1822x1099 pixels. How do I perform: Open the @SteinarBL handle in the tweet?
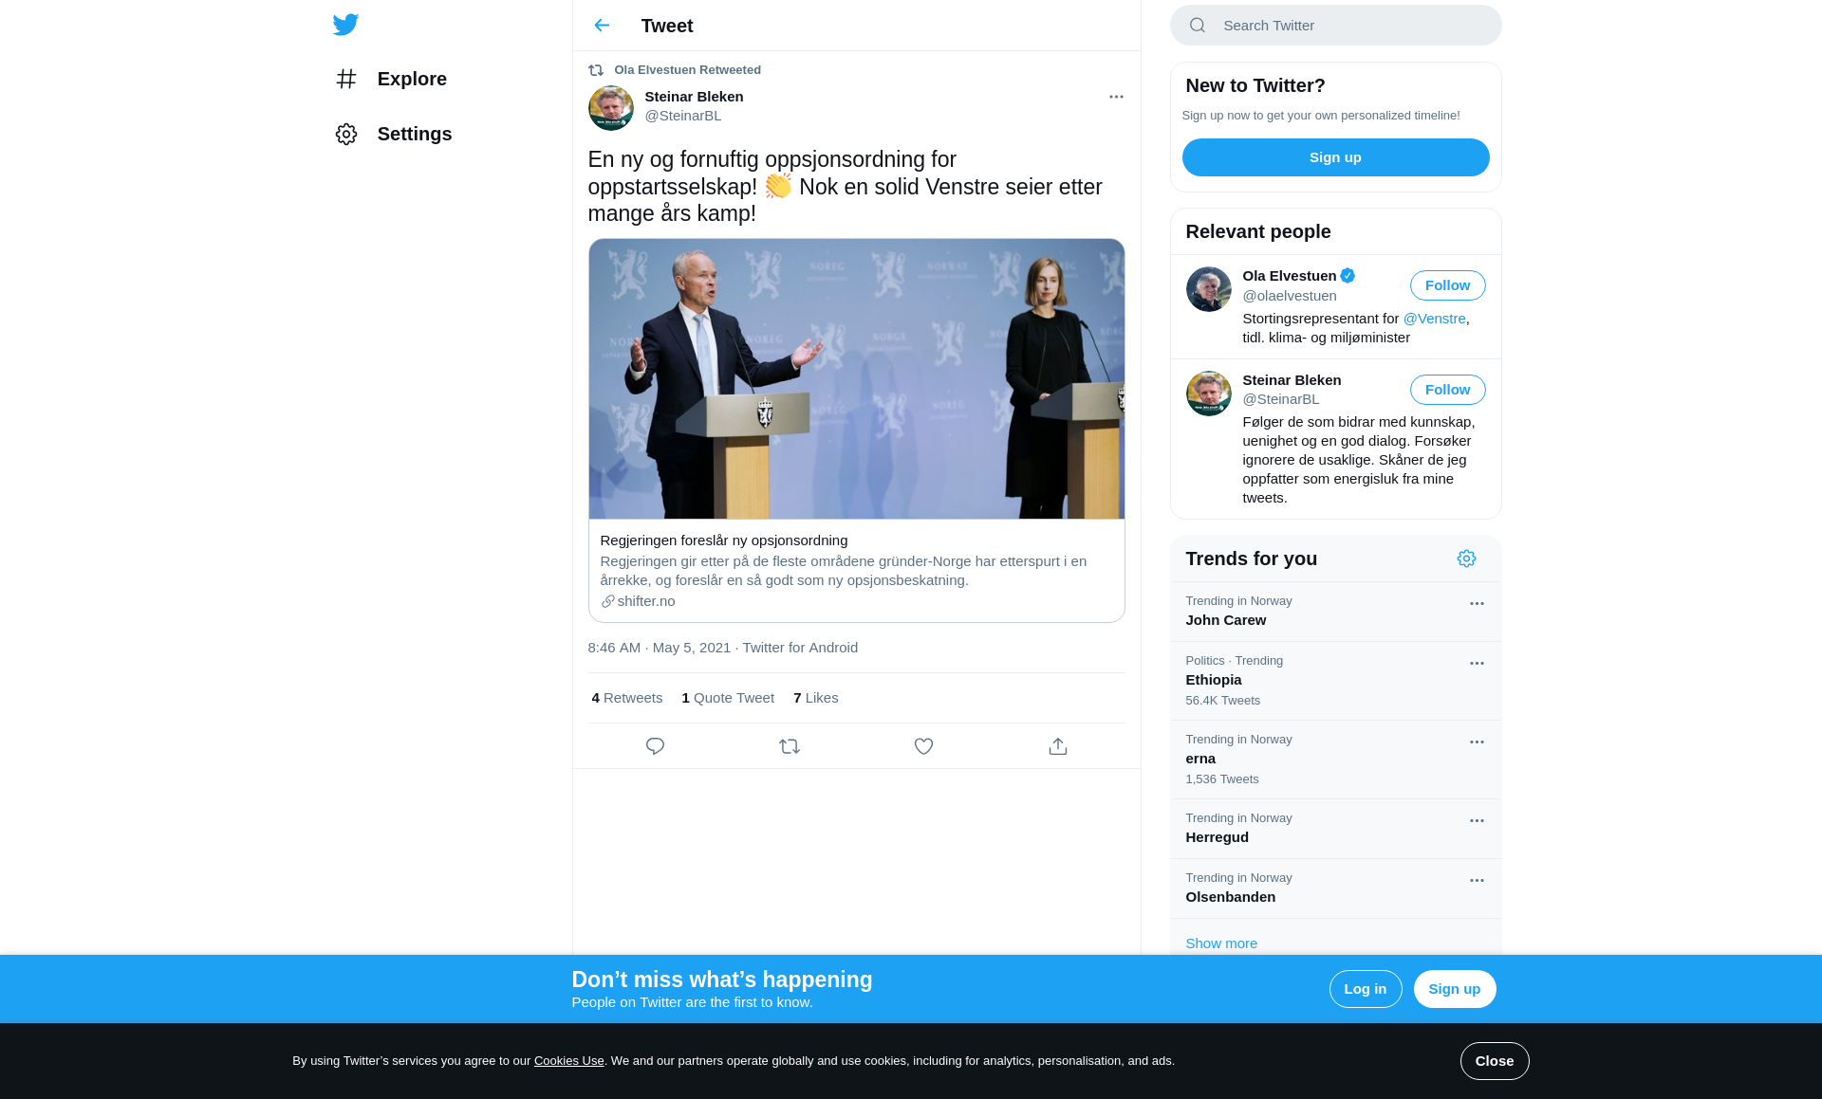pyautogui.click(x=683, y=116)
